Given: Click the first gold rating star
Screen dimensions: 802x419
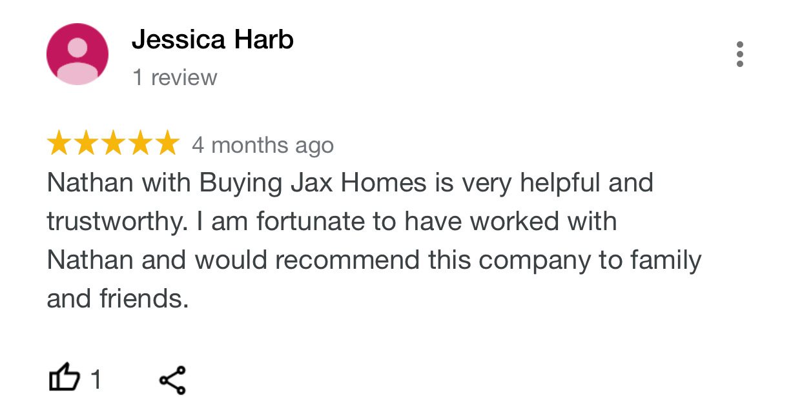Looking at the screenshot, I should point(59,143).
